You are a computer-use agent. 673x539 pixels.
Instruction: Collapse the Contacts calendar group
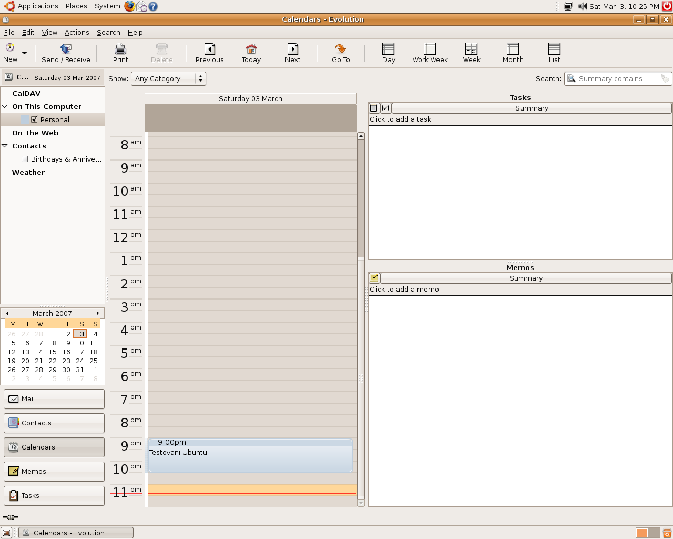click(x=5, y=146)
